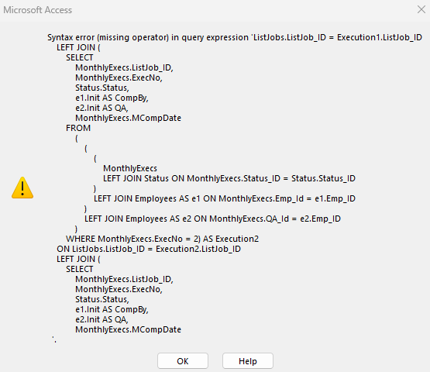Click the first 'e2.Init AS QA,' line
Screen dimensions: 430x372
tap(101, 108)
